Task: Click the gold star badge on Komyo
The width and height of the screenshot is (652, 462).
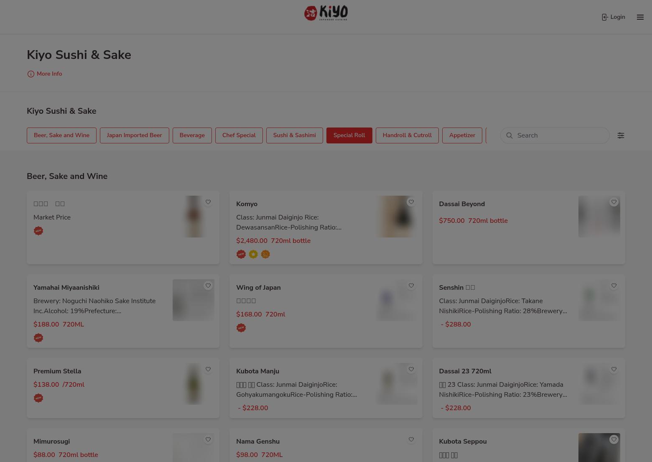Action: [253, 254]
